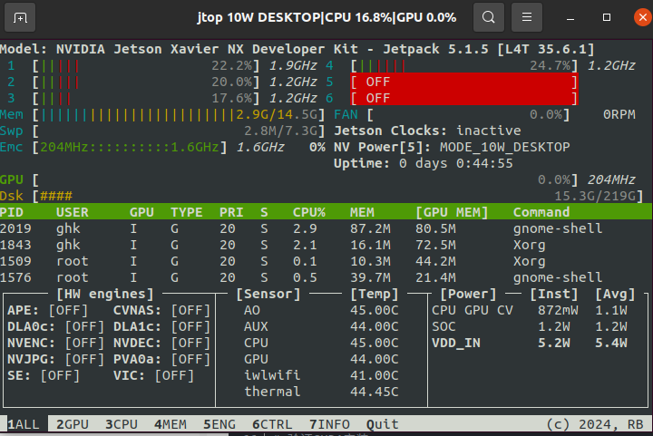The image size is (653, 436).
Task: Click the 'MODE_10W_DESKTOP' power mode text
Action: (505, 147)
